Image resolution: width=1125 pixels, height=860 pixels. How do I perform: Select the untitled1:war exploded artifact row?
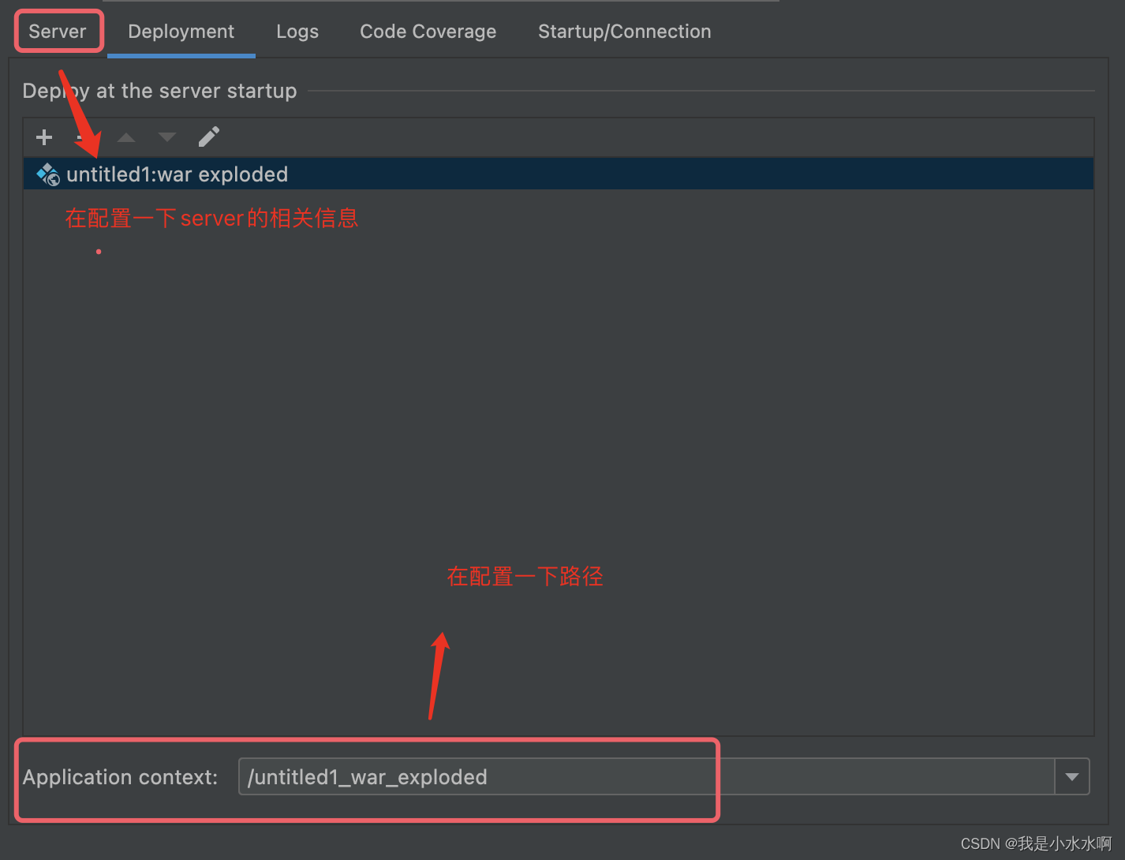point(559,174)
